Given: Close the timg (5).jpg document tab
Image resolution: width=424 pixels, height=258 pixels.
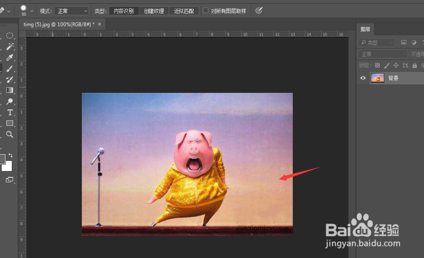Looking at the screenshot, I should click(100, 24).
